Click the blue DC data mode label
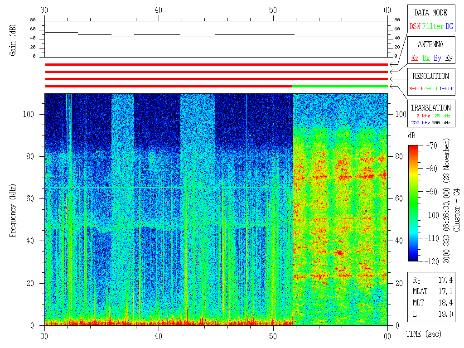 pyautogui.click(x=449, y=27)
